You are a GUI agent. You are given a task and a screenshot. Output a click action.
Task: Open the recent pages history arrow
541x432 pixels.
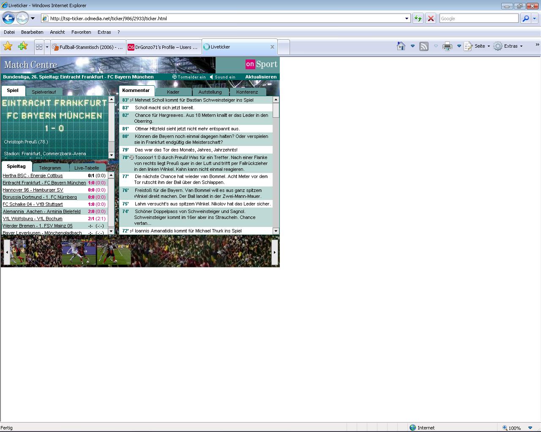pyautogui.click(x=33, y=19)
